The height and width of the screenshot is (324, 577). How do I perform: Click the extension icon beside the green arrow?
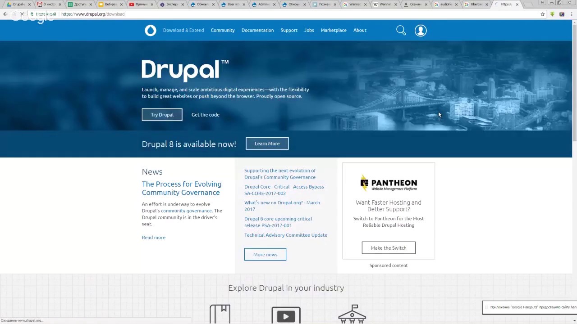point(562,14)
